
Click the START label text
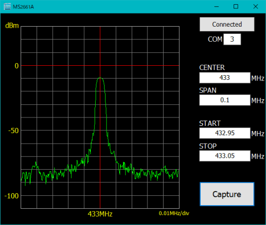tap(210, 123)
